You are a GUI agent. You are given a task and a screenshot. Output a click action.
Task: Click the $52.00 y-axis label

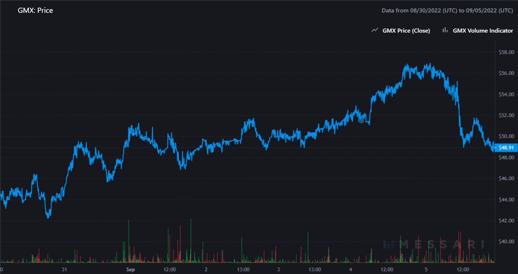(x=507, y=115)
